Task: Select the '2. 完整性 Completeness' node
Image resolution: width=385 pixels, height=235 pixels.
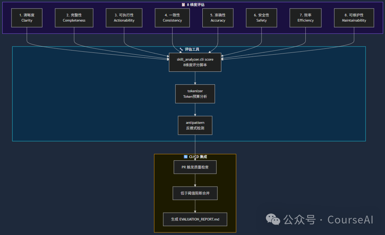Action: coord(74,18)
